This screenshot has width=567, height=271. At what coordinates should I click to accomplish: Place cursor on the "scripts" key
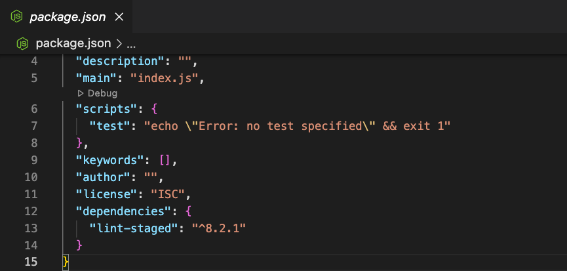coord(108,109)
